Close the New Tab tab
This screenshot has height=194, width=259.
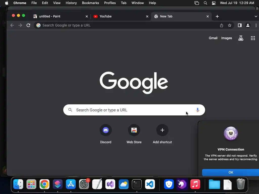[208, 16]
